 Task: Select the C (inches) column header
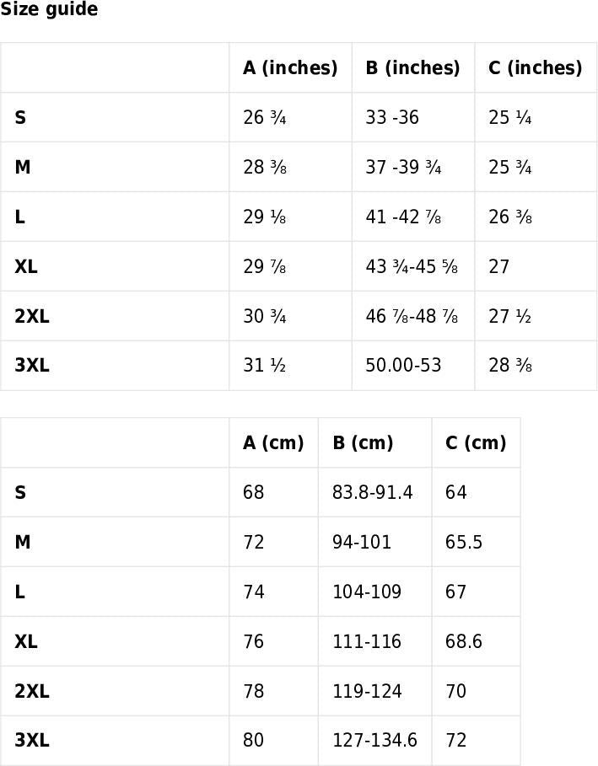[x=536, y=68]
